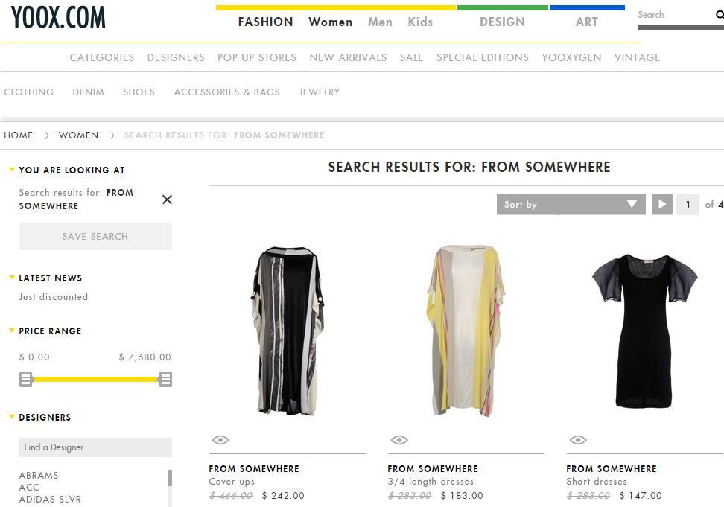Open NEW ARRIVALS menu

[x=348, y=57]
